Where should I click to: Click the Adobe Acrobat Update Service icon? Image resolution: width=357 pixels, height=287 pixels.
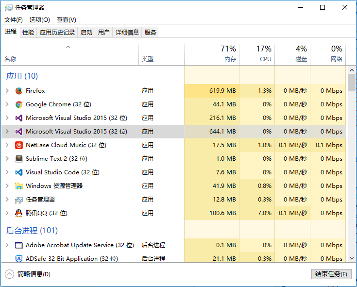18,245
